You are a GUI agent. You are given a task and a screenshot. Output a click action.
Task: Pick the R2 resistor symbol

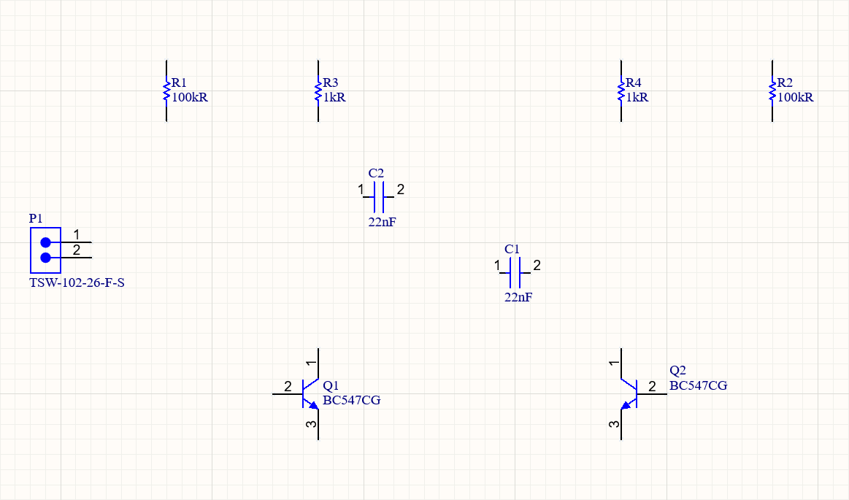772,91
